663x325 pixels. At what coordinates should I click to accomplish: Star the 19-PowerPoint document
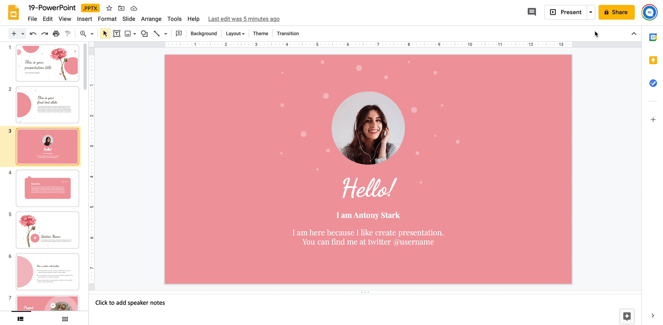tap(109, 8)
